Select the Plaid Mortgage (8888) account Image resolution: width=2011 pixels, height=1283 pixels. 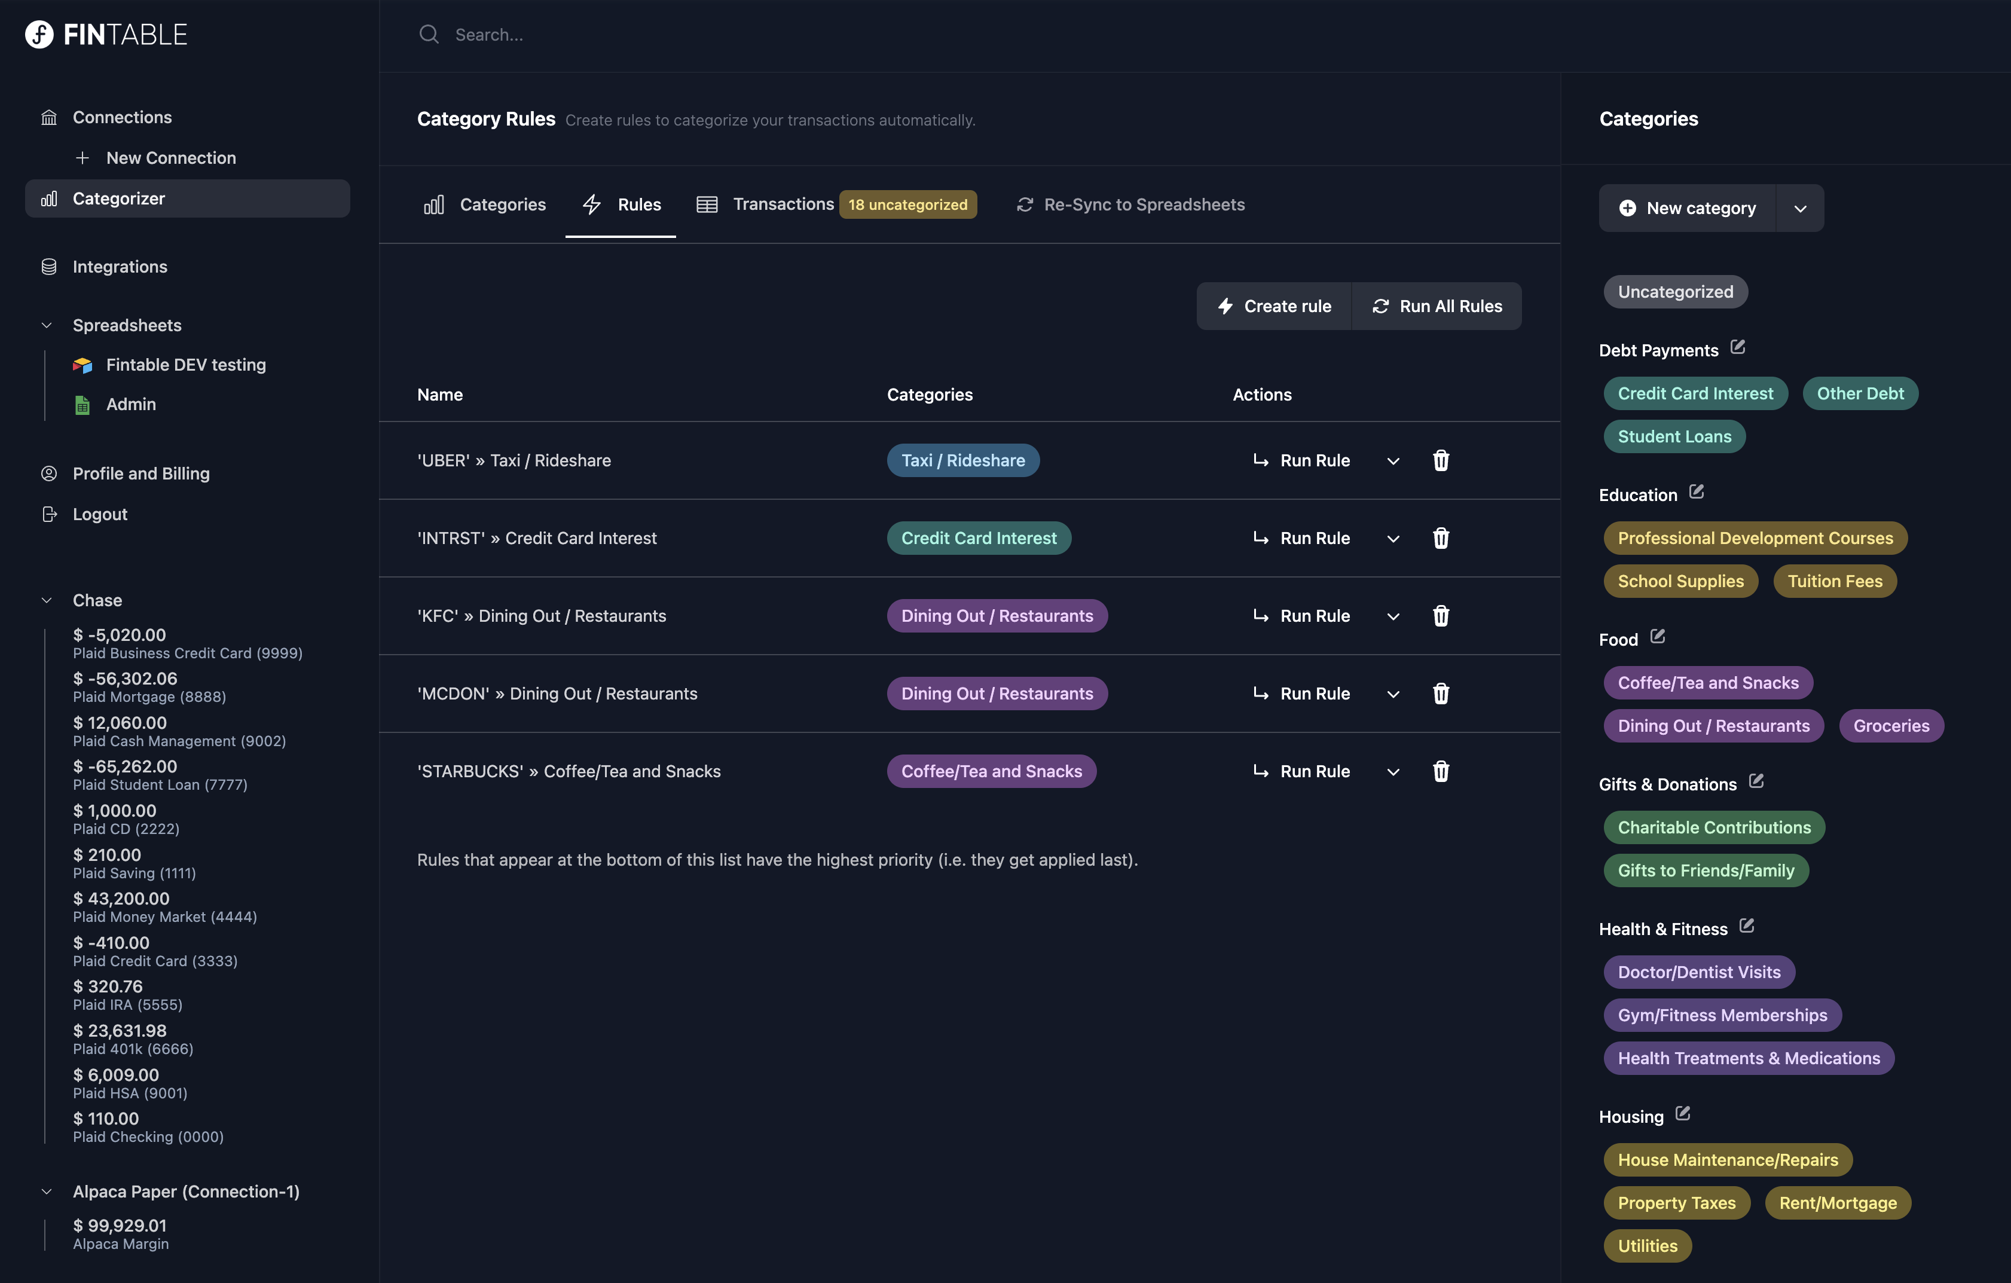pos(149,688)
